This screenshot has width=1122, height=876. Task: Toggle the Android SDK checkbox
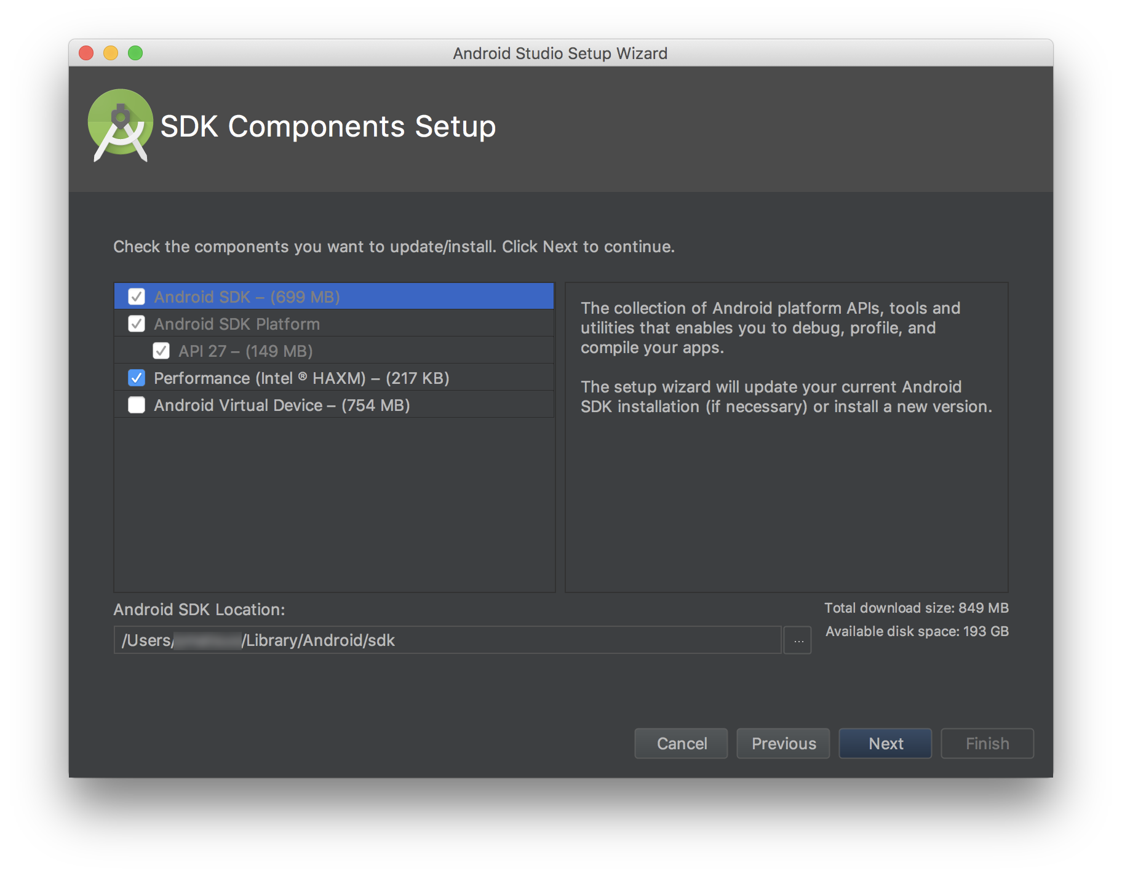point(137,297)
